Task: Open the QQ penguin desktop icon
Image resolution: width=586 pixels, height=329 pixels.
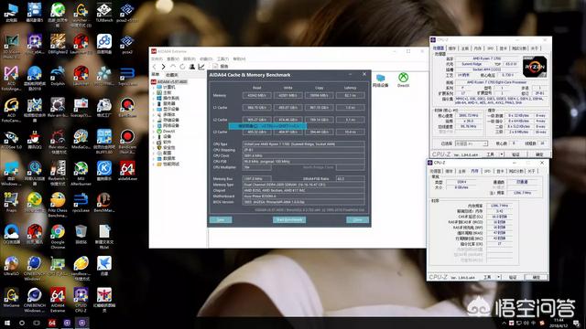Action: [x=35, y=139]
